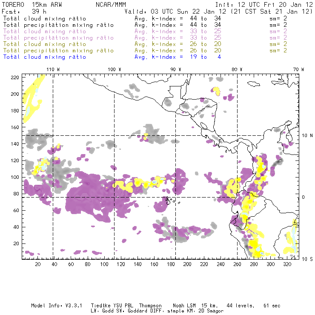This screenshot has height=315, width=315.
Task: Click the '10 S' latitude label
Action: [307, 259]
